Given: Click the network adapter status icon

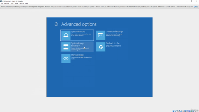Looking at the screenshot, I should (x=179, y=111).
